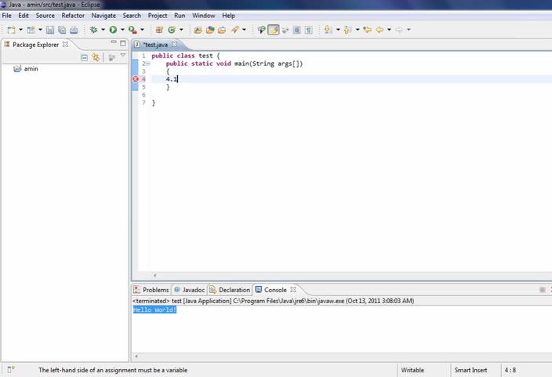The height and width of the screenshot is (377, 552).
Task: Toggle Show Whitespace Characters pilcrow button
Action: [309, 30]
